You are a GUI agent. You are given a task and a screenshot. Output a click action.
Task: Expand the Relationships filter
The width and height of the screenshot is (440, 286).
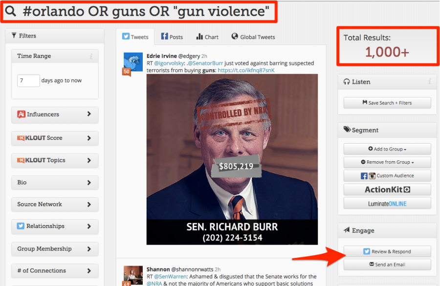[55, 226]
